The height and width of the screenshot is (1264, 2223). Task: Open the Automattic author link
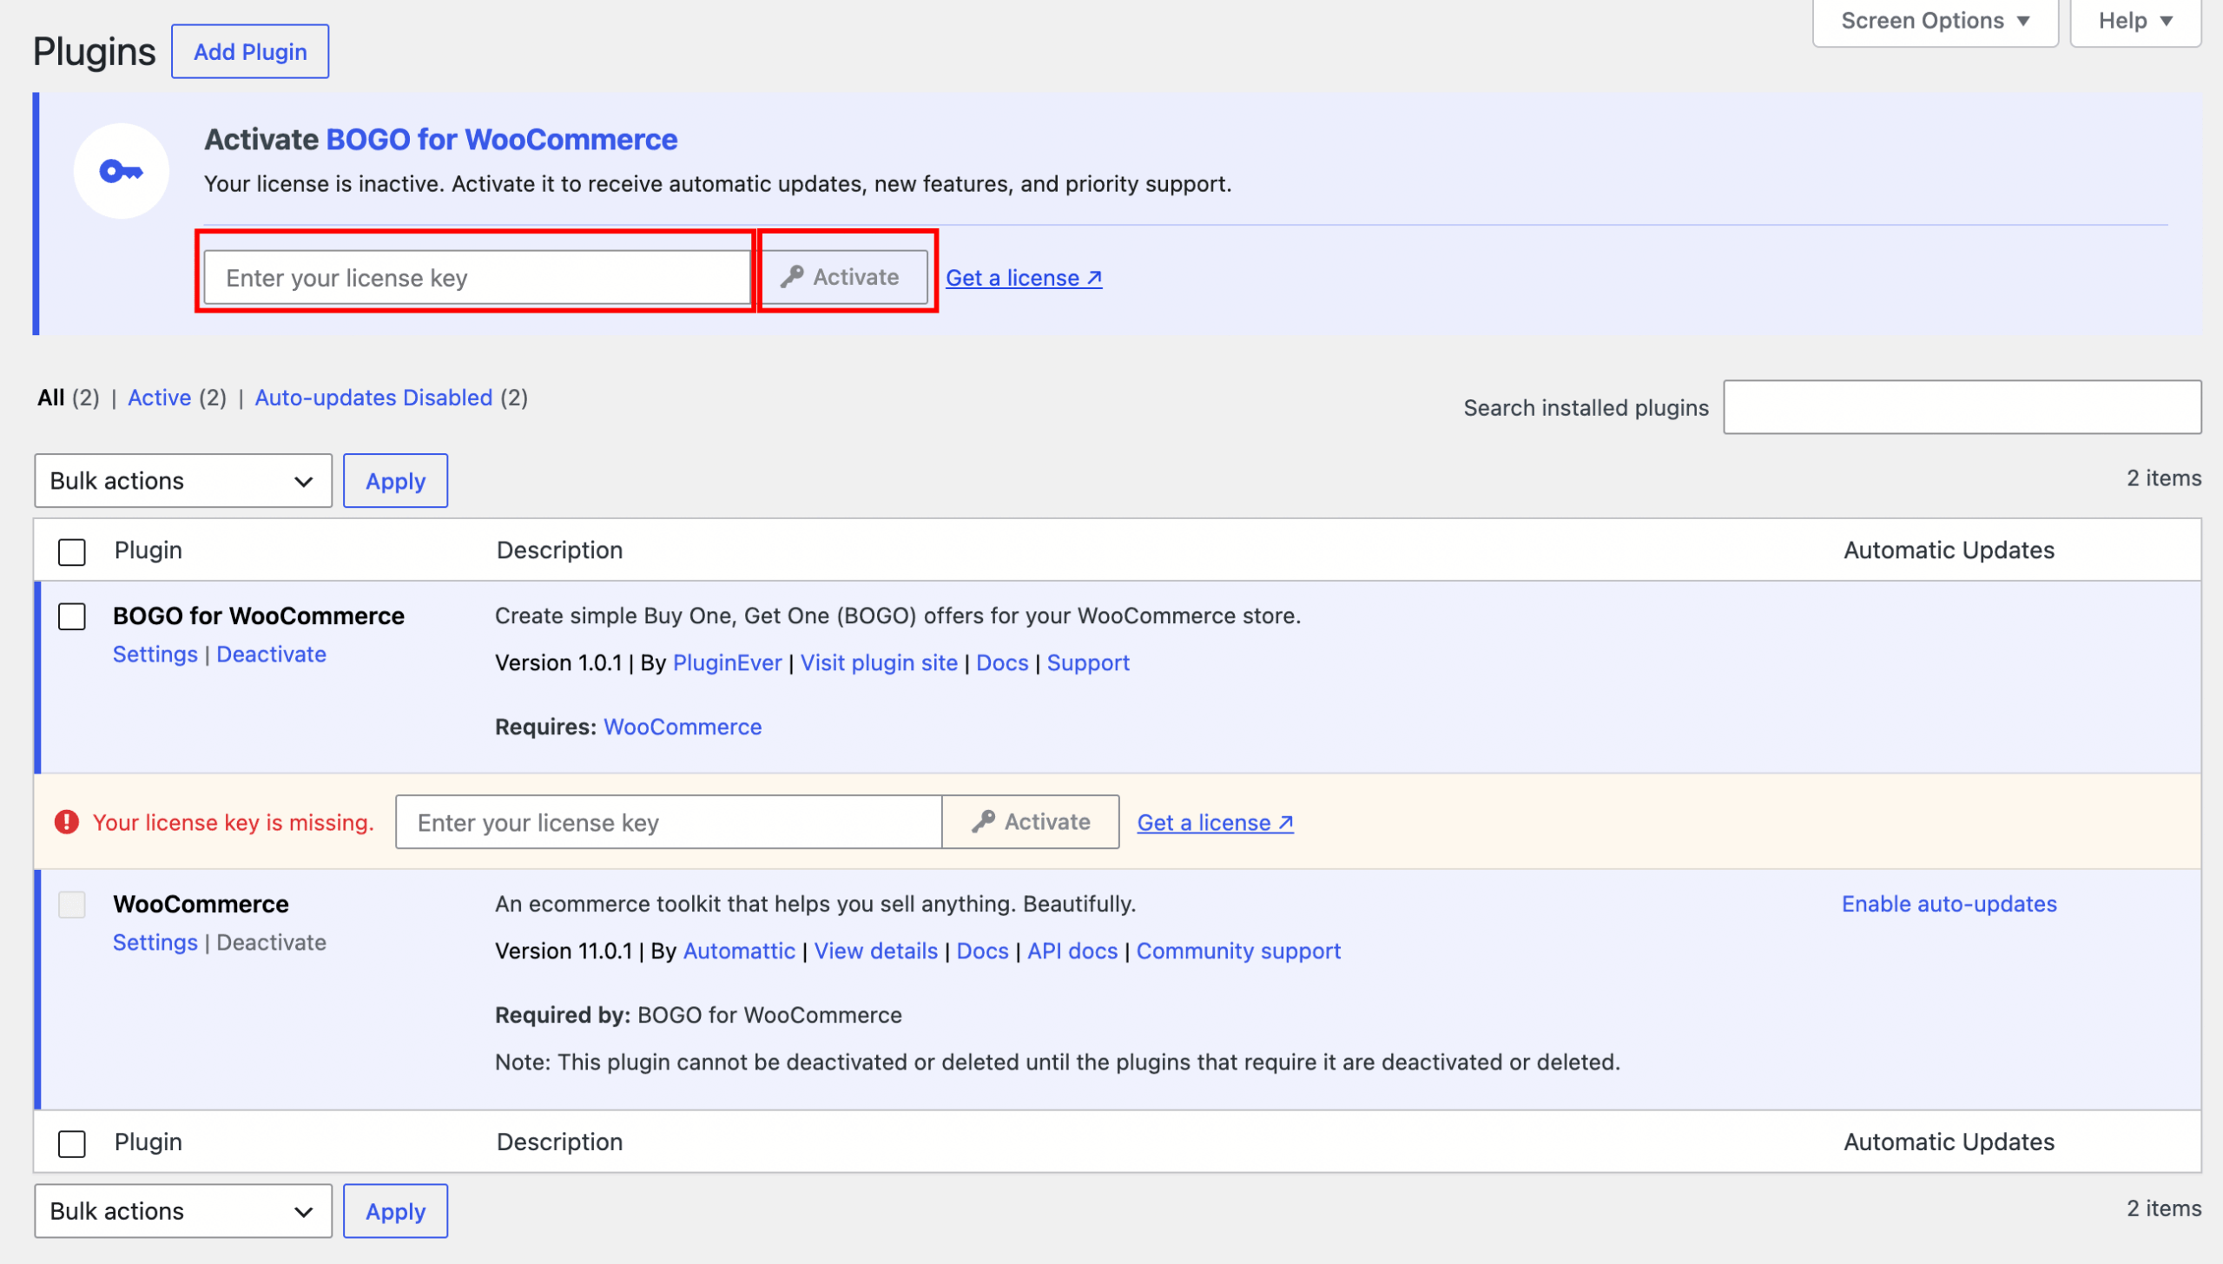739,951
